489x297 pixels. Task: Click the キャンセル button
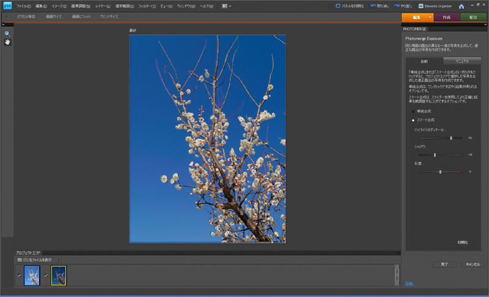[472, 264]
